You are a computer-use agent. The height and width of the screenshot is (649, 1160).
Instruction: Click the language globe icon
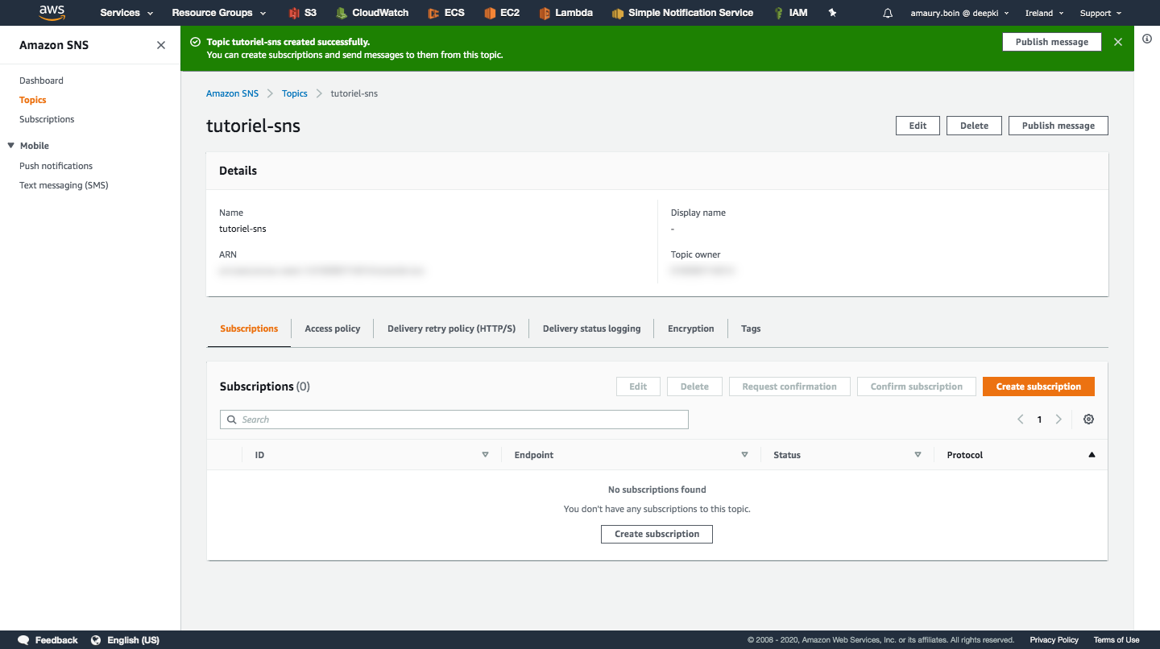click(x=96, y=640)
